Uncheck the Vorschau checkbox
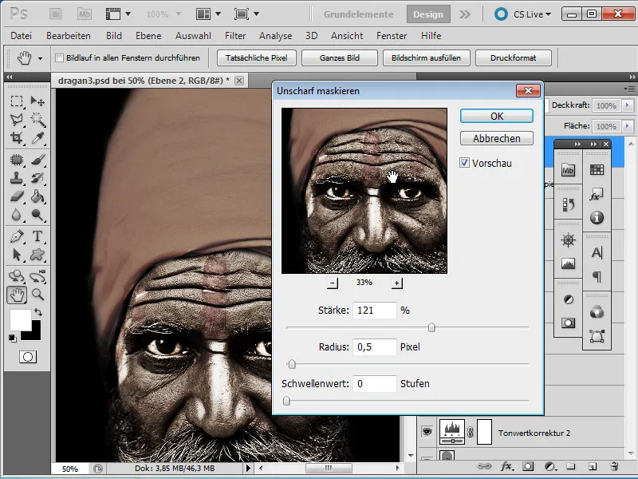The width and height of the screenshot is (638, 479). point(464,163)
